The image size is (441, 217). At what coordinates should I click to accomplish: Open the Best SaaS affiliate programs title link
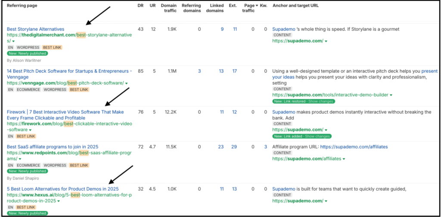tap(53, 147)
